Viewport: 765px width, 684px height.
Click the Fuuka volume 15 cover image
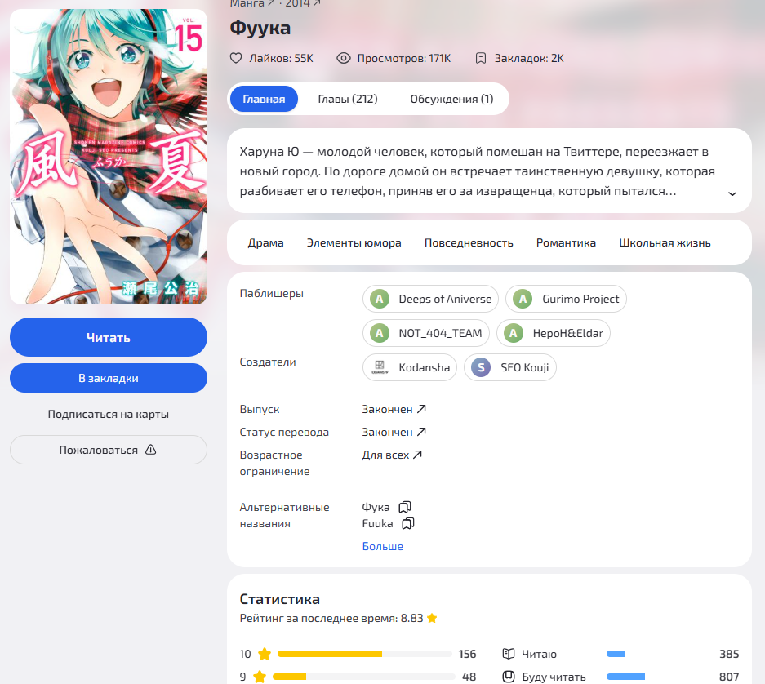[109, 157]
